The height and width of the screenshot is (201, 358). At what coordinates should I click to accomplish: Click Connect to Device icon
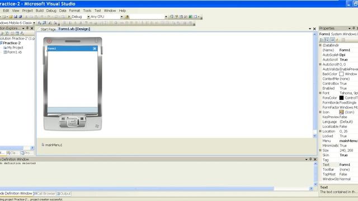coord(40,23)
